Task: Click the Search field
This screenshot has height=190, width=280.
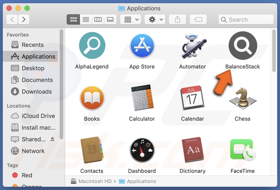Action: pos(246,19)
